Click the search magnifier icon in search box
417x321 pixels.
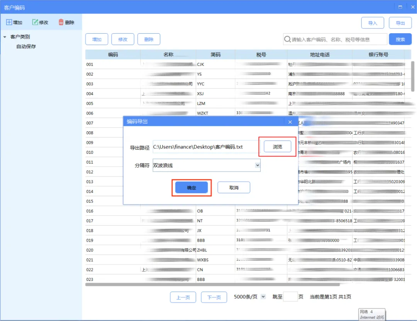(287, 39)
